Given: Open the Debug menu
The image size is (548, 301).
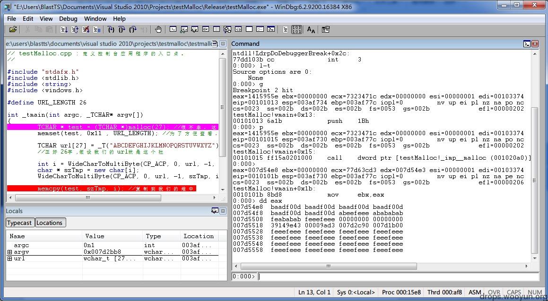Looking at the screenshot, I should pos(68,18).
